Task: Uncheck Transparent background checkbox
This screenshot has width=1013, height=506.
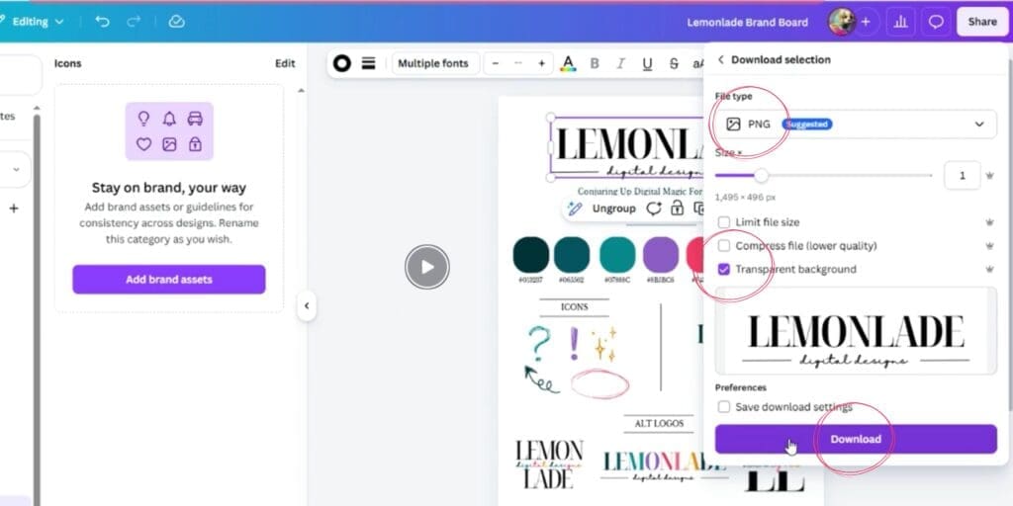Action: tap(724, 269)
